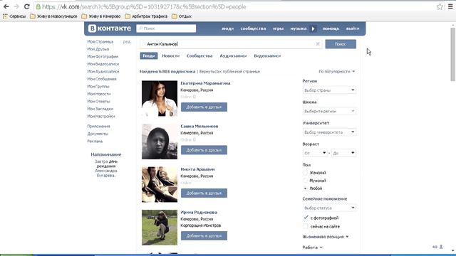Click the lock icon in the address bar
This screenshot has width=456, height=256.
38,6
